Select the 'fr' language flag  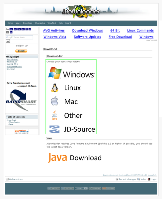(x=27, y=29)
